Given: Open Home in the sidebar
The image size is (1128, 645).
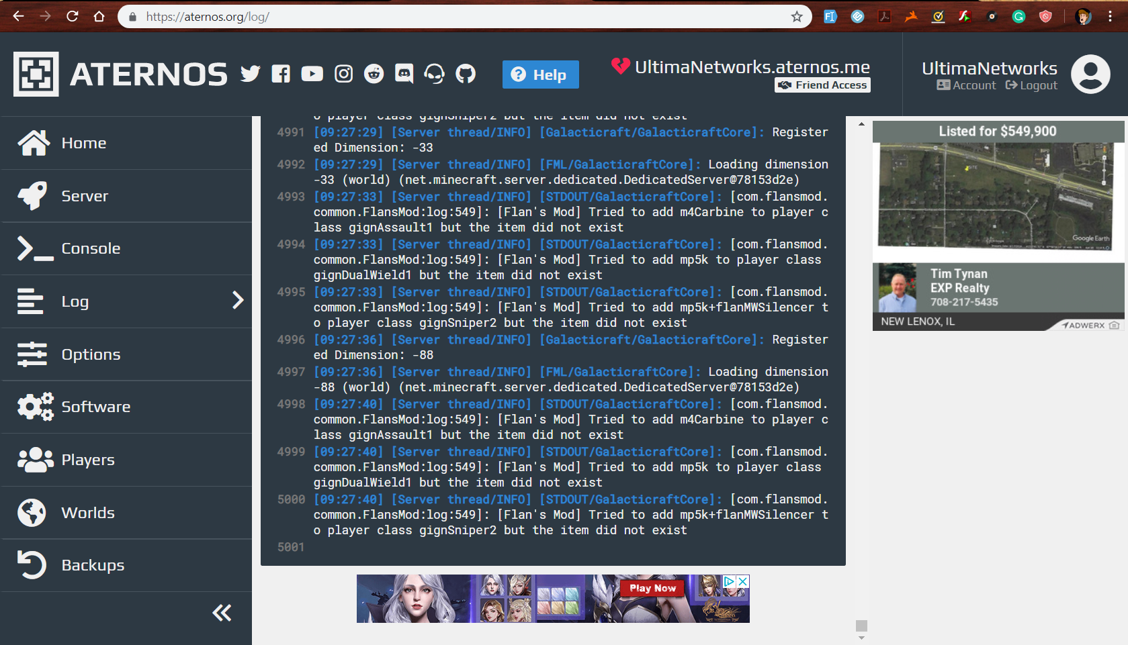Looking at the screenshot, I should (x=126, y=143).
